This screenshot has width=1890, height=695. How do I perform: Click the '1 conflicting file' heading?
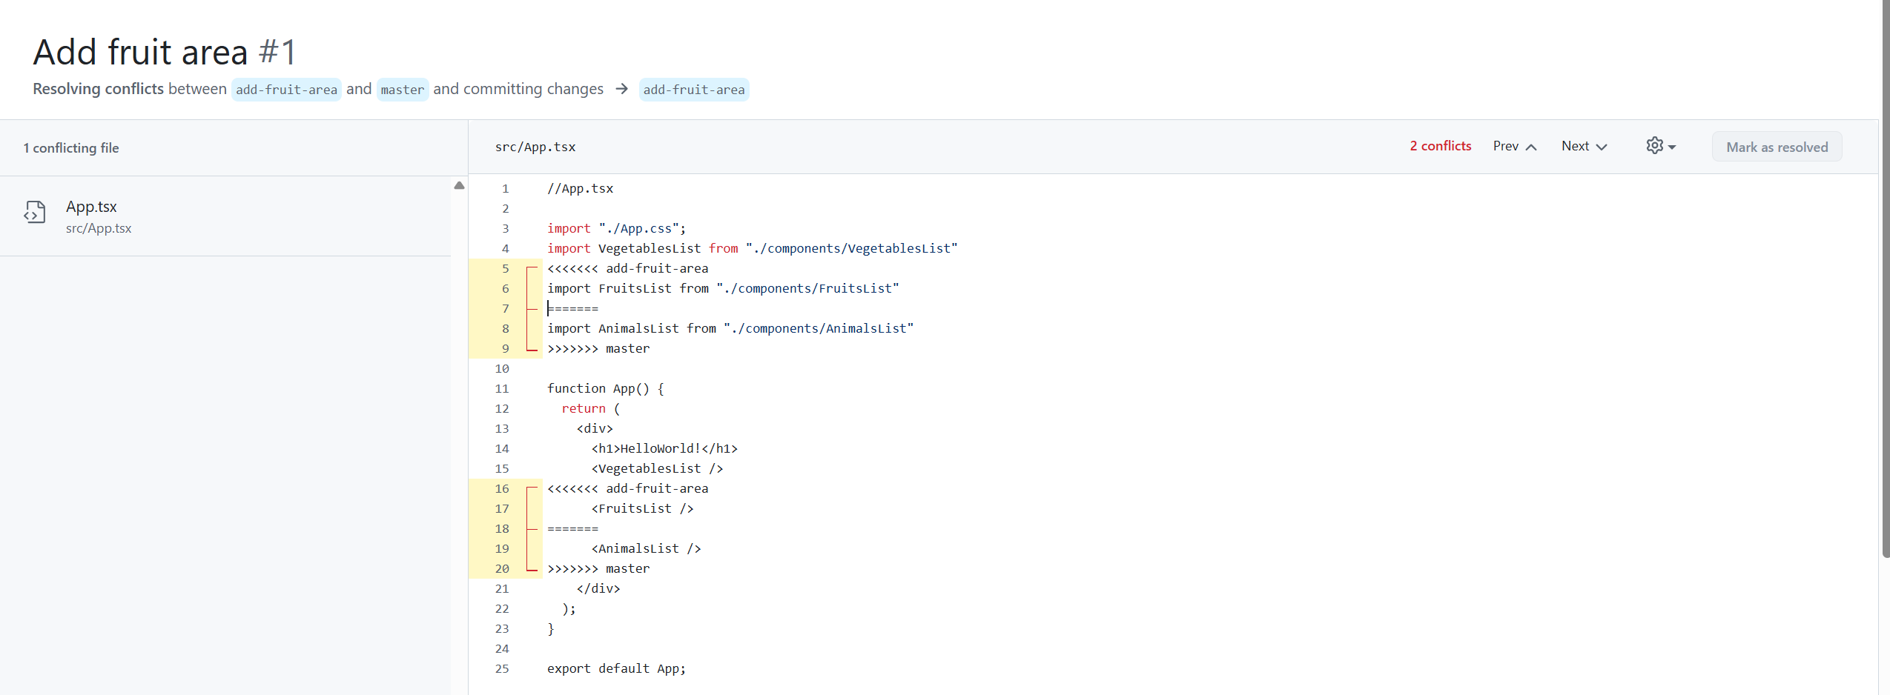pyautogui.click(x=71, y=147)
